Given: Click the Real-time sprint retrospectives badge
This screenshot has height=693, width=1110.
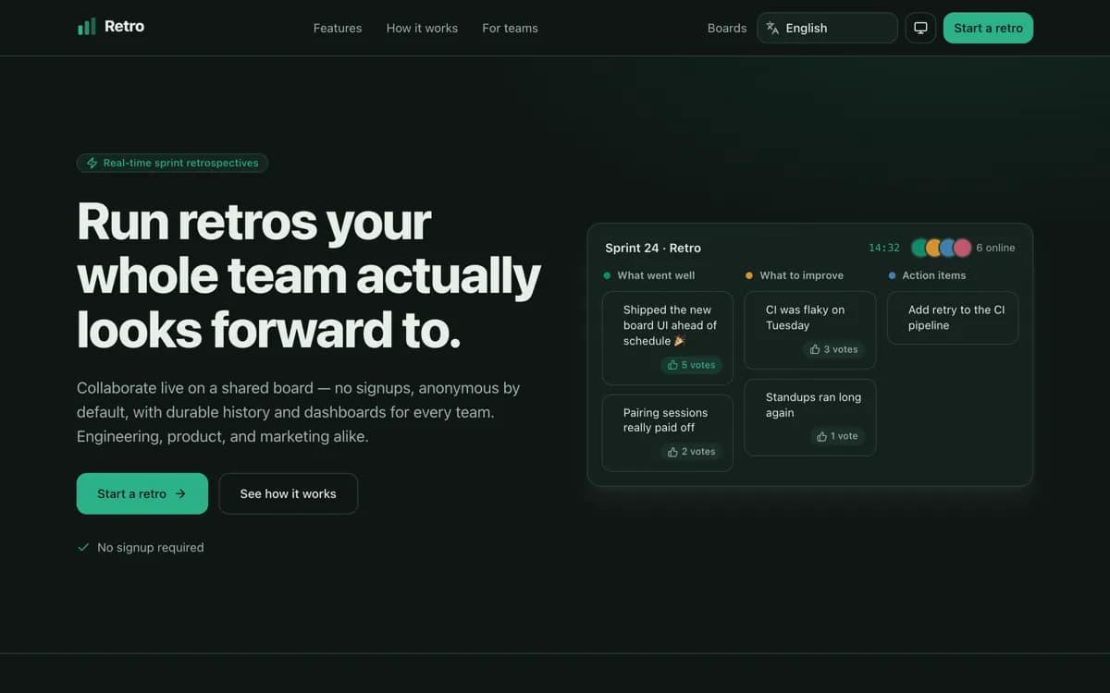Looking at the screenshot, I should [172, 163].
